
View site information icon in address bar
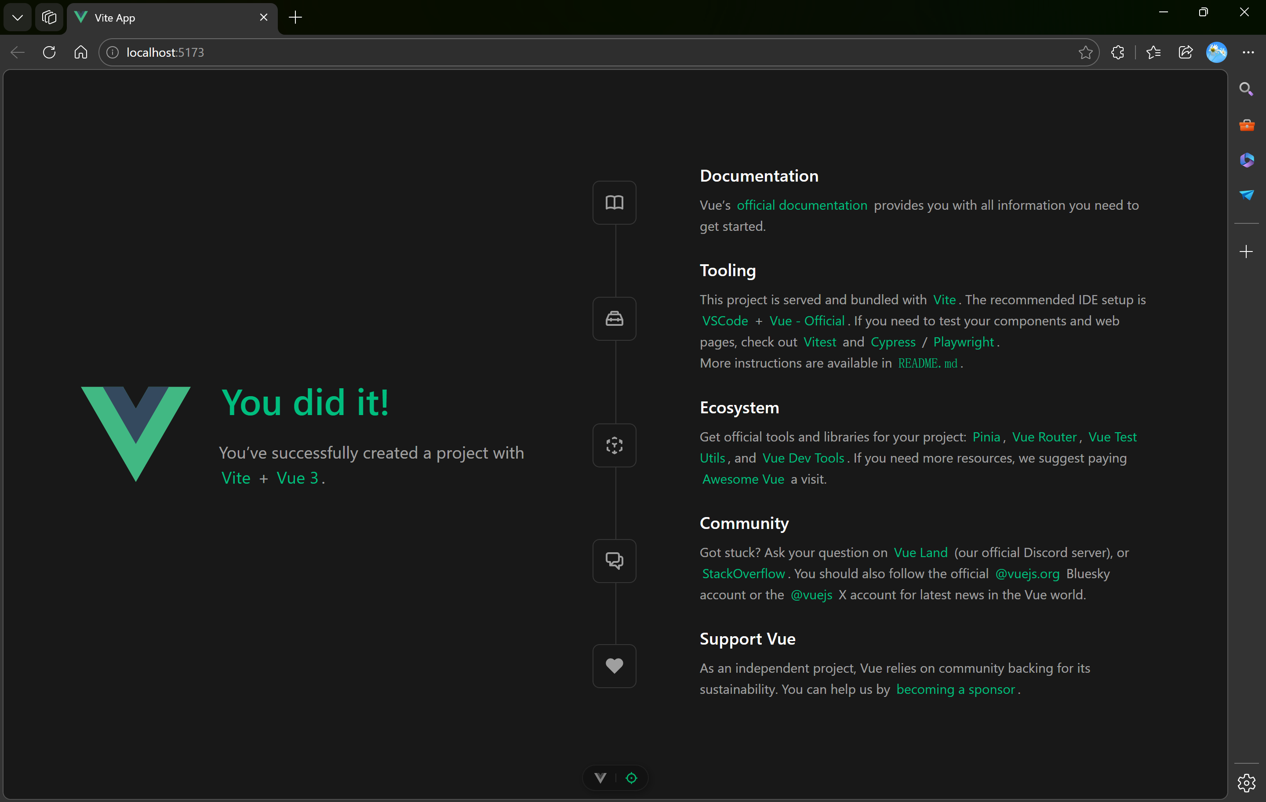[113, 53]
